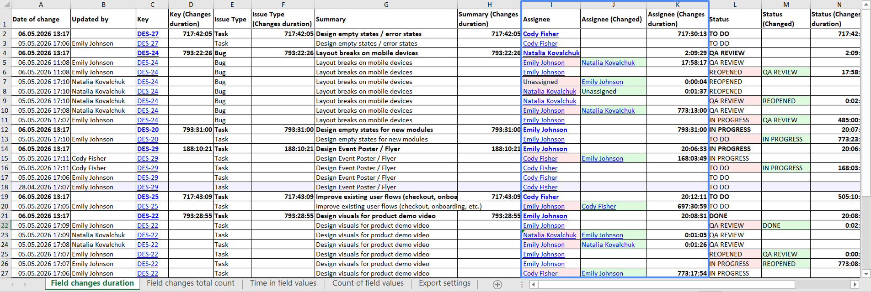Select bold 'Design visuals for product demo video'

point(386,216)
